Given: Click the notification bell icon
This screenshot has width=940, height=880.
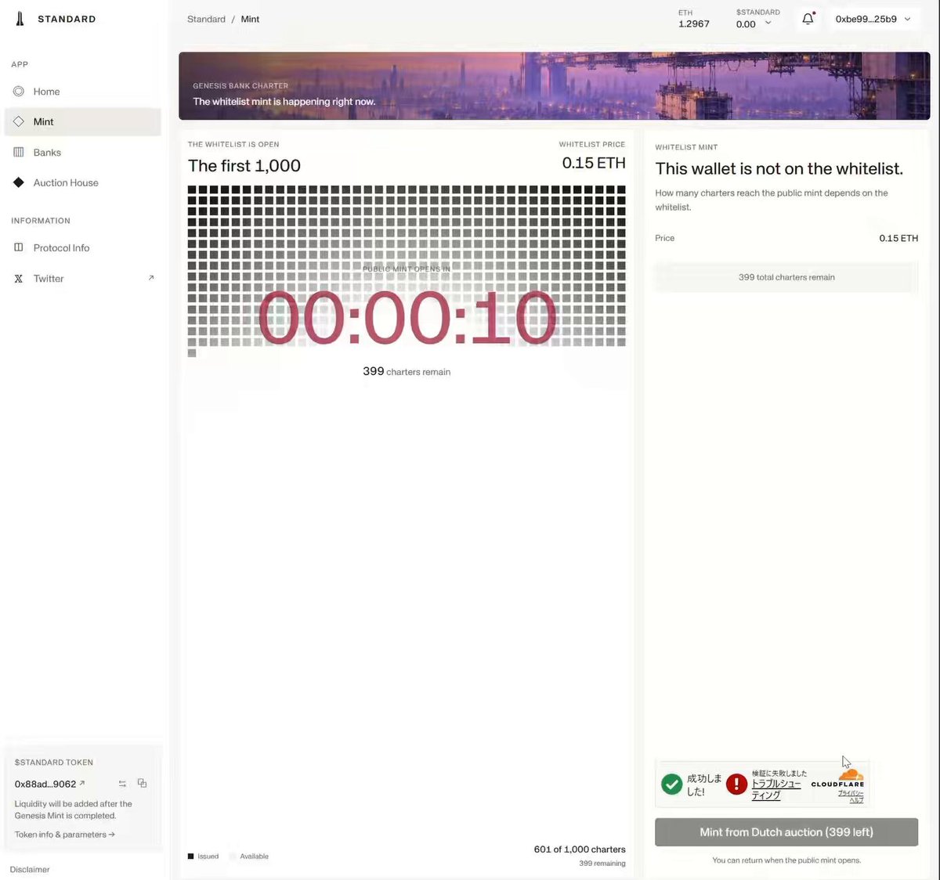Looking at the screenshot, I should click(x=808, y=19).
